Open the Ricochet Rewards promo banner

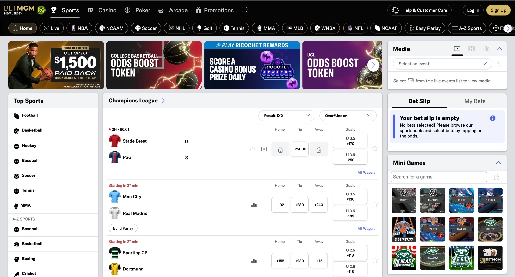[x=252, y=65]
